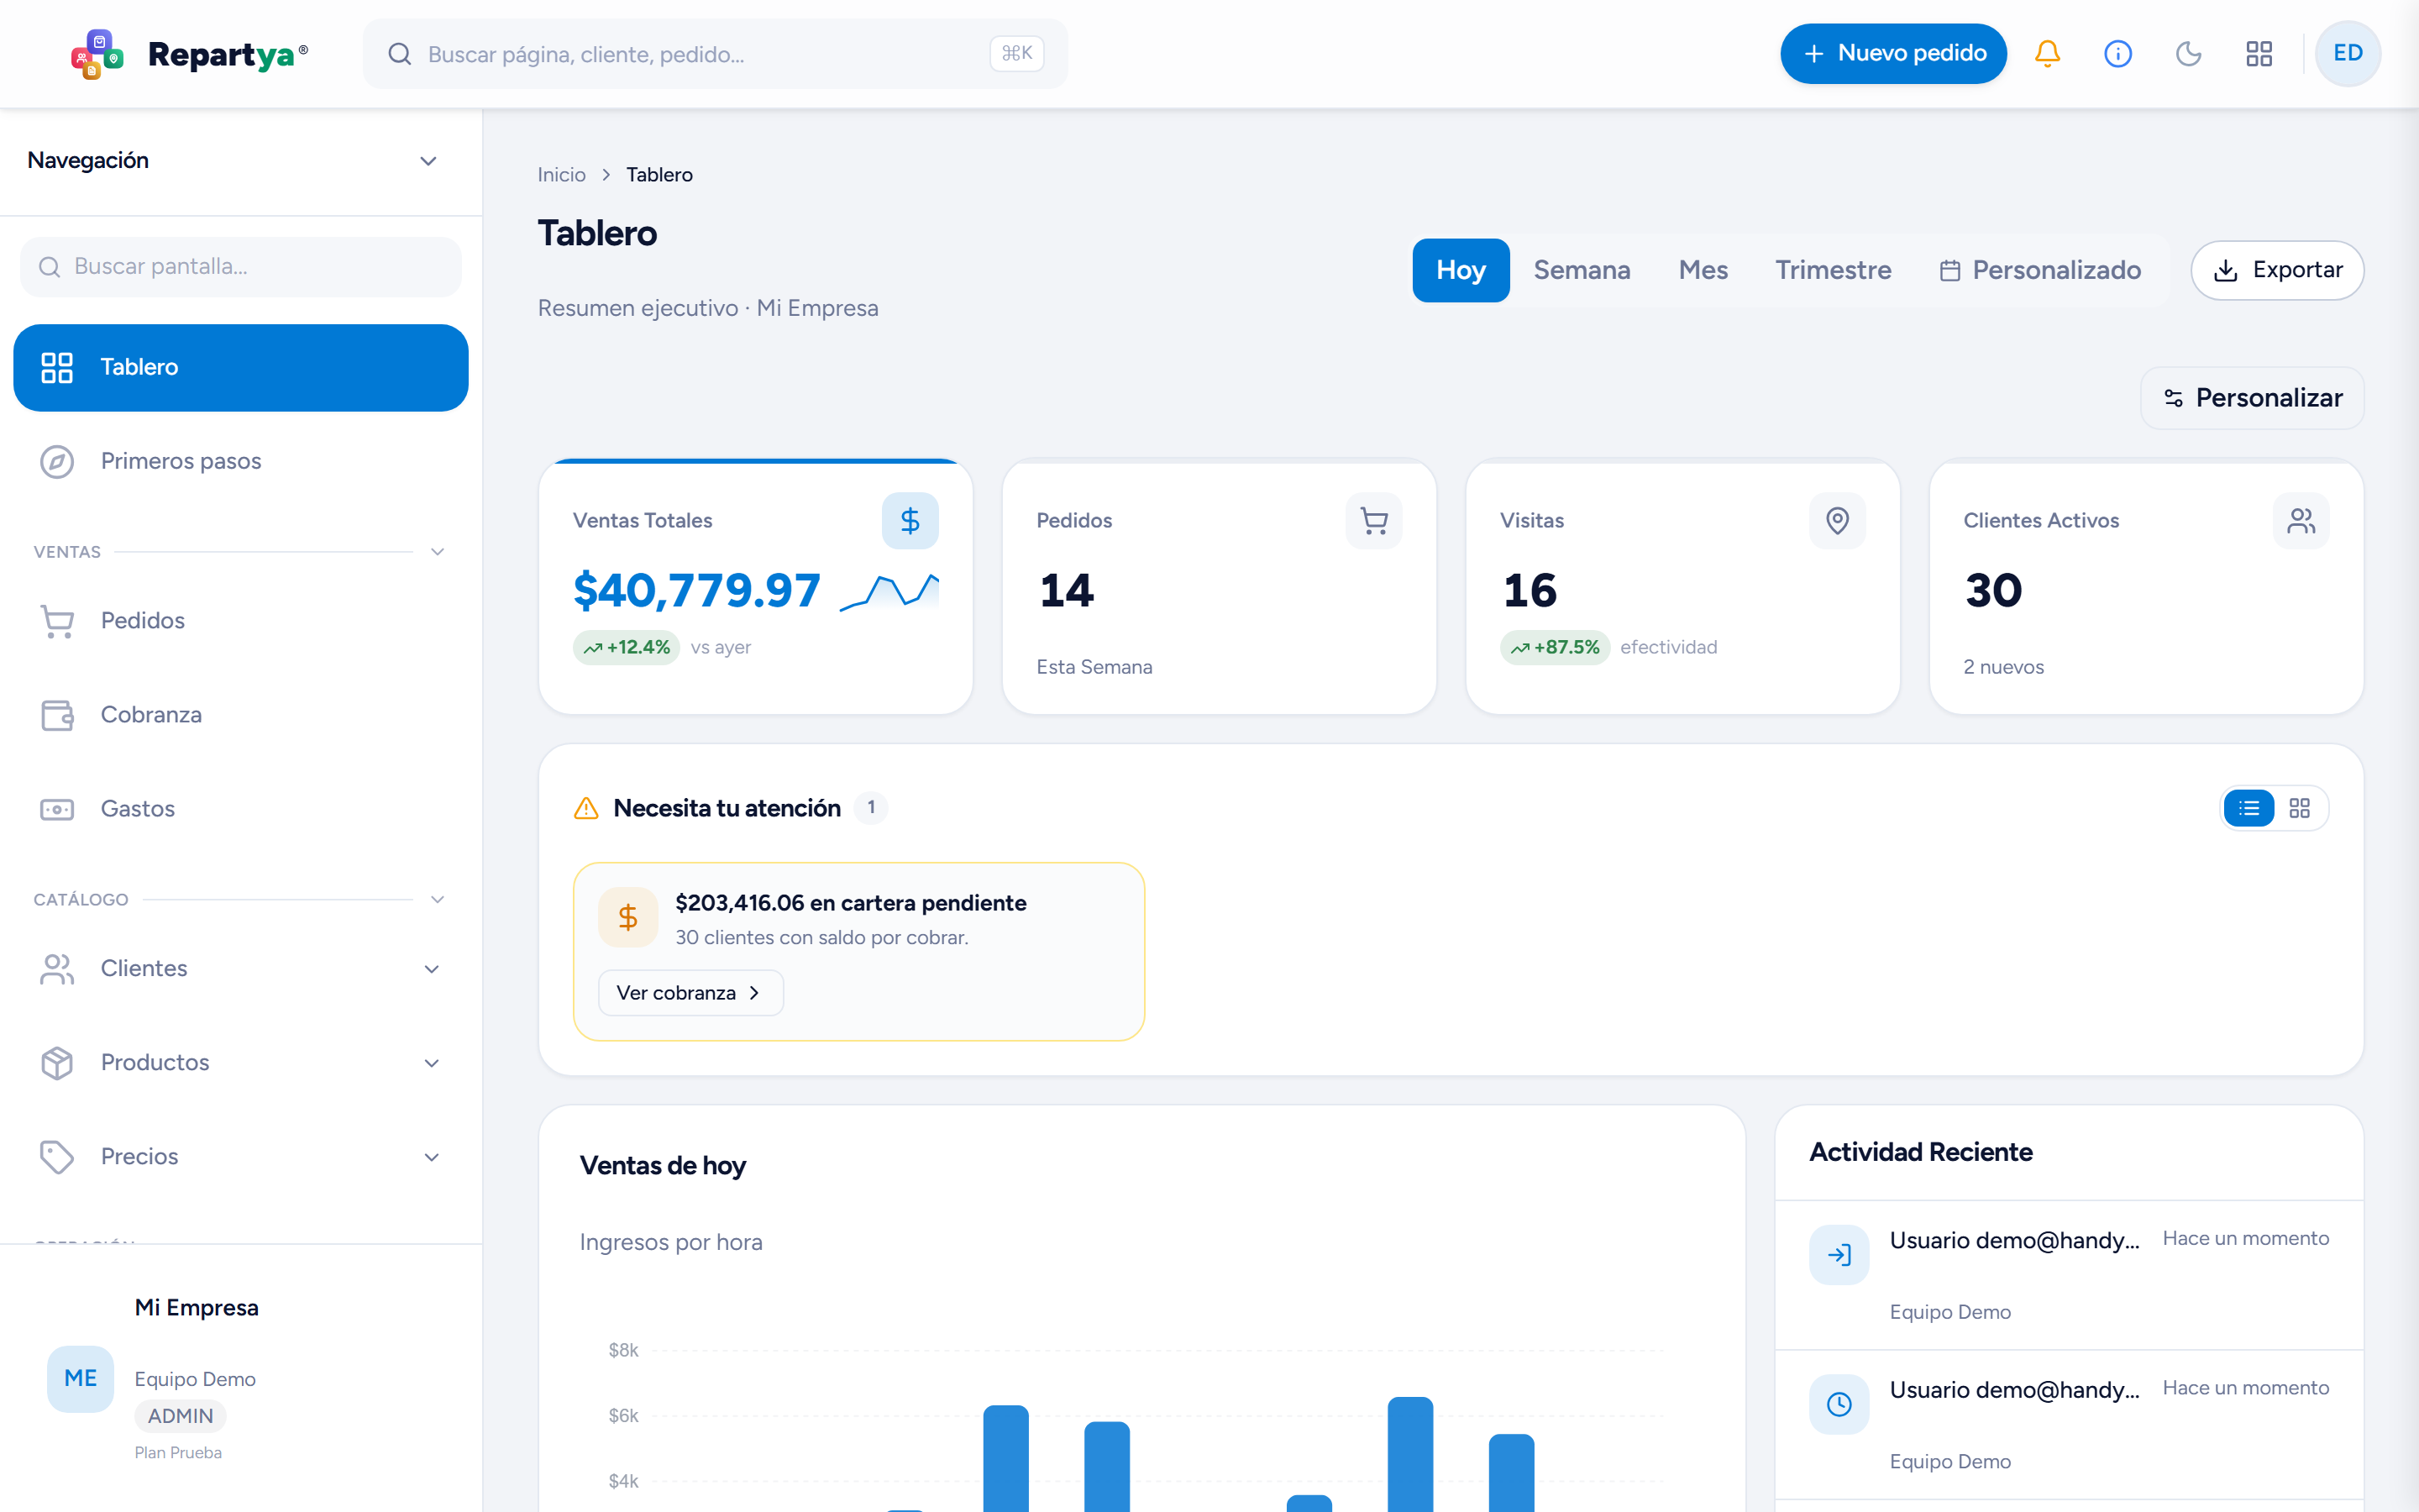Click the Tablero breadcrumb text
This screenshot has height=1512, width=2419.
pyautogui.click(x=659, y=175)
